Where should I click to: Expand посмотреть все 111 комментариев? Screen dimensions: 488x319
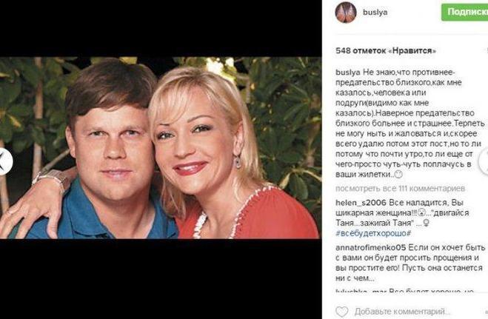(x=400, y=189)
